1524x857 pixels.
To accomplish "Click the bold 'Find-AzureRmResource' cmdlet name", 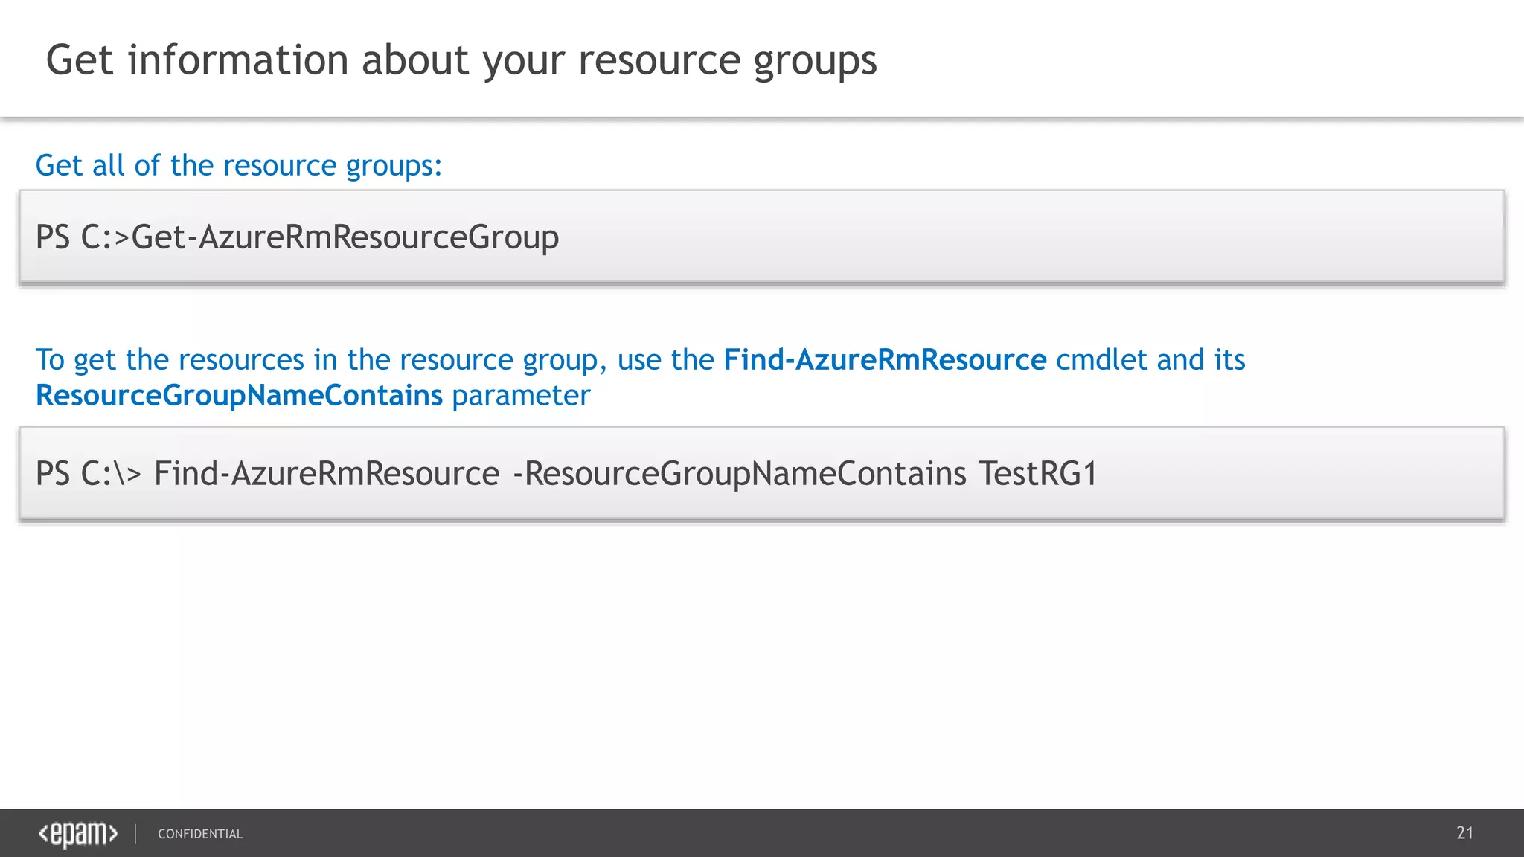I will point(885,360).
